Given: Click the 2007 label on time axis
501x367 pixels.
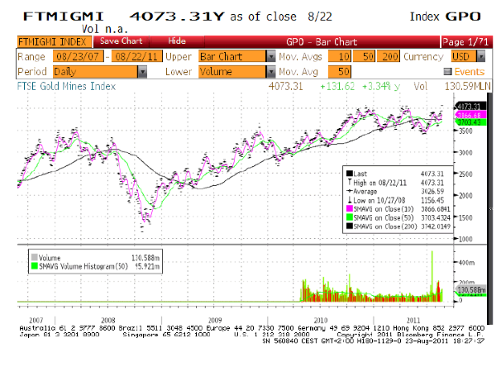Looking at the screenshot, I should (36, 320).
